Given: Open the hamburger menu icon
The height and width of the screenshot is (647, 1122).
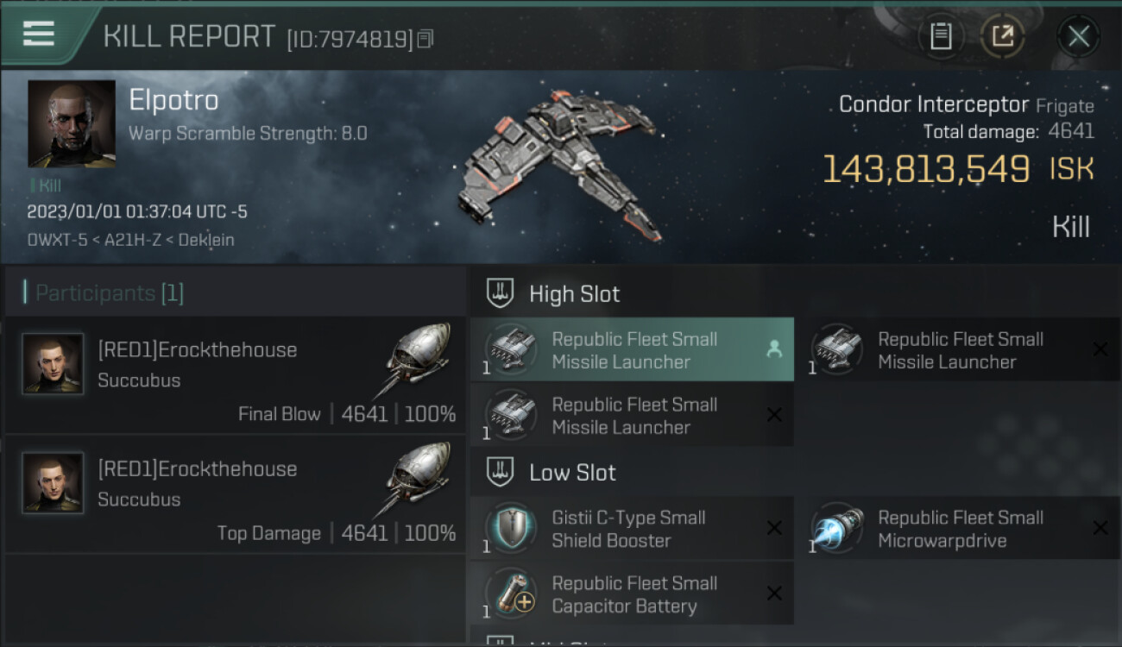Looking at the screenshot, I should pyautogui.click(x=38, y=34).
